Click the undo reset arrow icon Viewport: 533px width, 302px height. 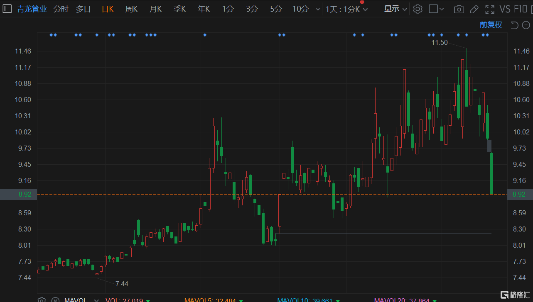point(514,25)
